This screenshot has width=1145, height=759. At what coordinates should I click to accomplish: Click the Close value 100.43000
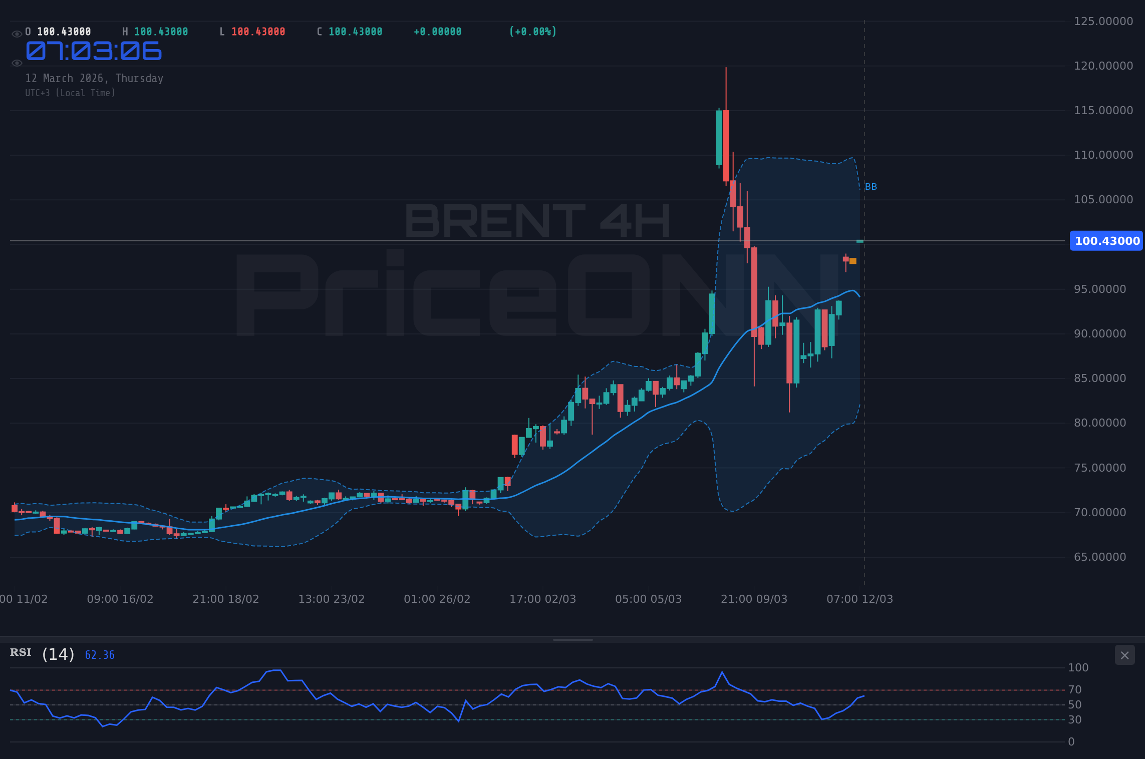[355, 32]
